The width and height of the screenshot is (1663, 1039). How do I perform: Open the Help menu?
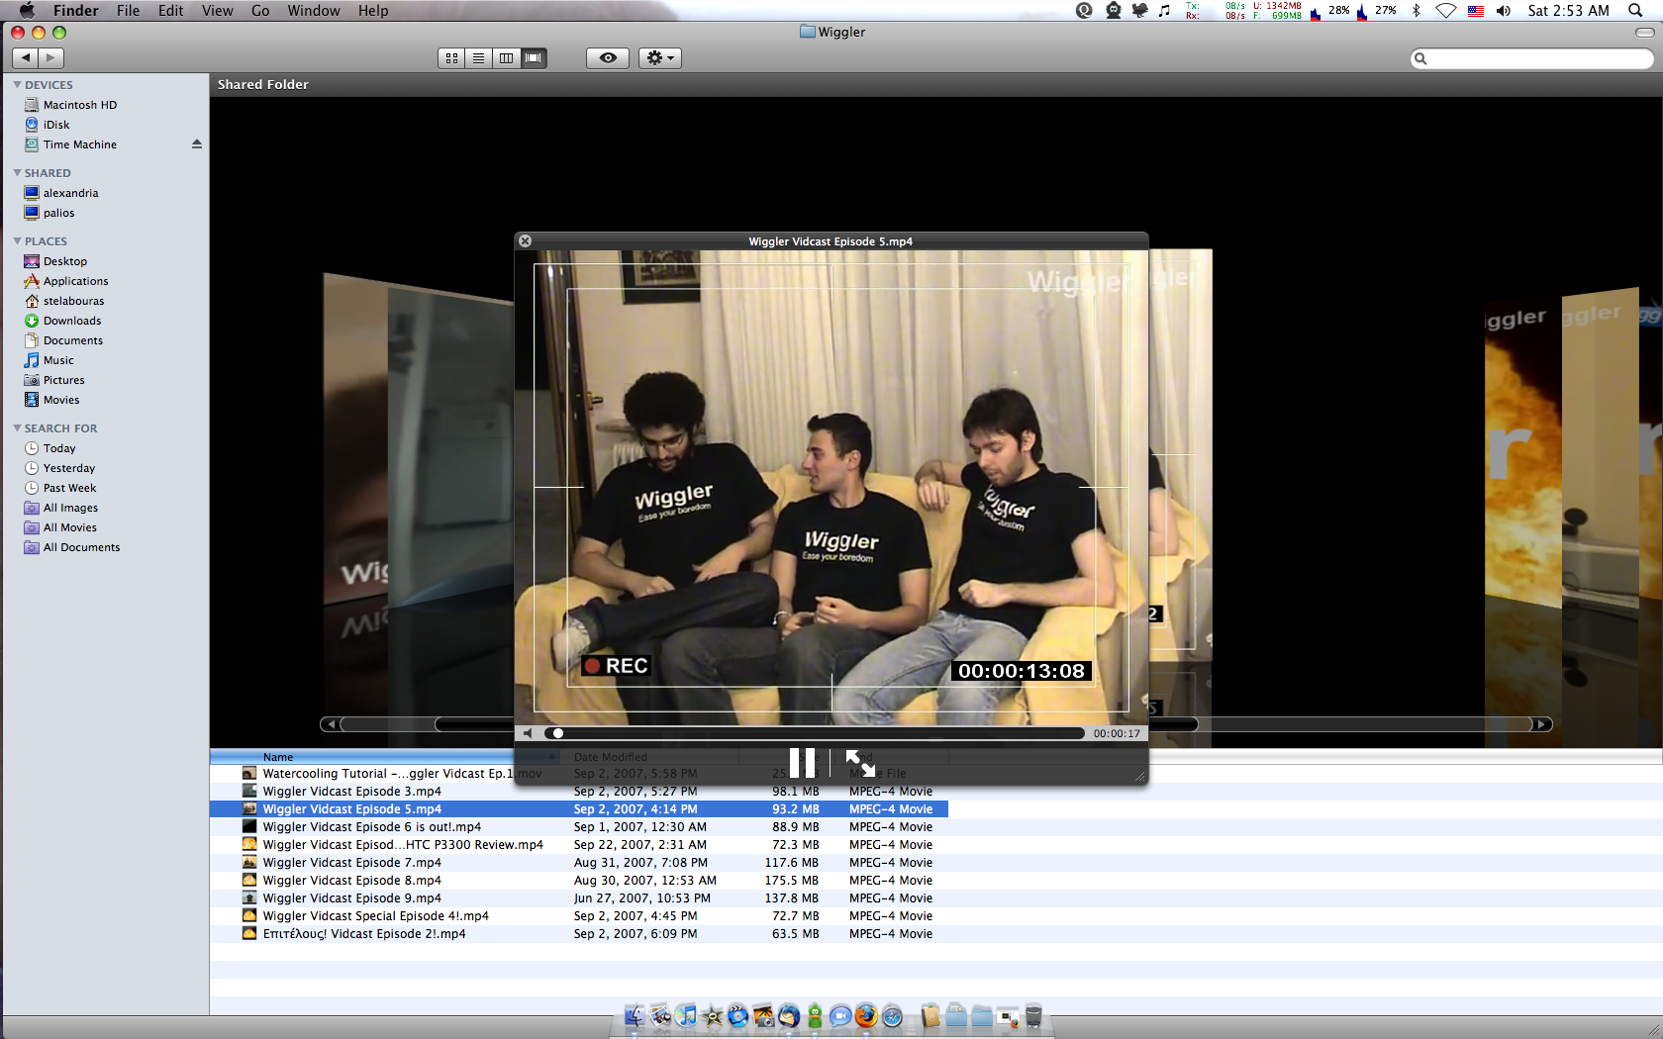(x=373, y=11)
